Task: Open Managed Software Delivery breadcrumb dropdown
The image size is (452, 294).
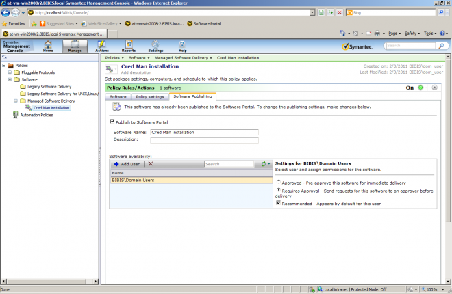Action: tap(211, 58)
